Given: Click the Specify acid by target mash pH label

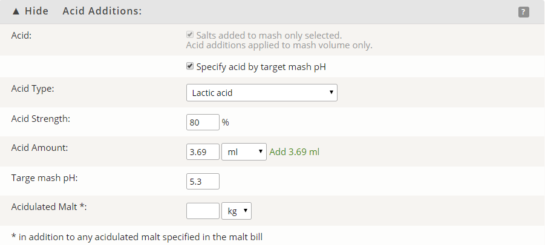Looking at the screenshot, I should pos(261,66).
